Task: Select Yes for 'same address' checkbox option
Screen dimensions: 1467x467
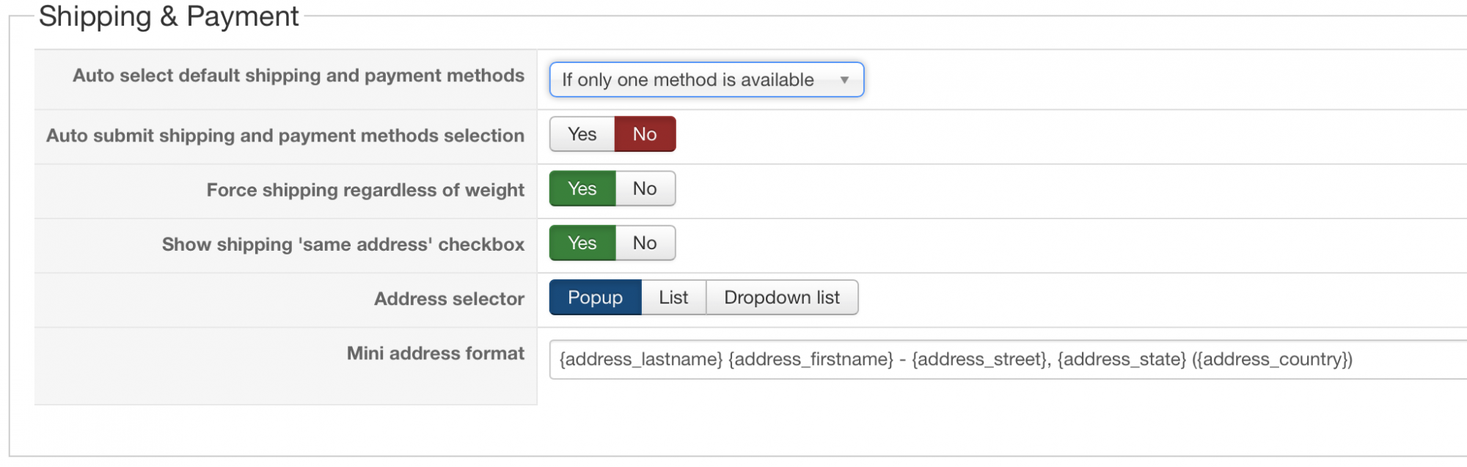Action: (582, 243)
